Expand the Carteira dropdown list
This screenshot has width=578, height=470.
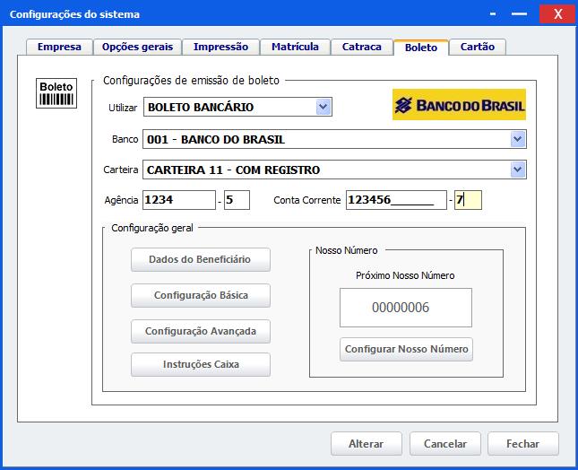coord(518,170)
